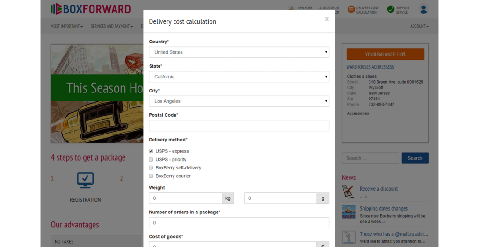Screen dimensions: 479x247
Task: Click the This Season banner image
Action: 97,93
